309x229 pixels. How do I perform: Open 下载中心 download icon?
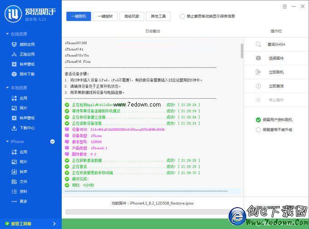point(14,128)
